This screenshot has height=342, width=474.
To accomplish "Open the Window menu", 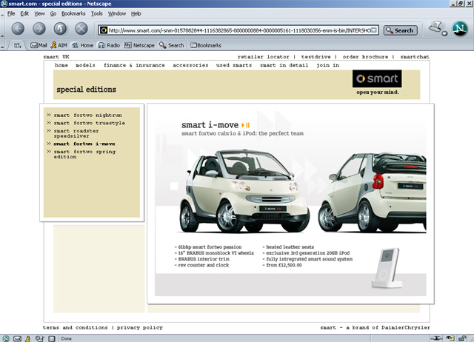I will click(x=117, y=13).
